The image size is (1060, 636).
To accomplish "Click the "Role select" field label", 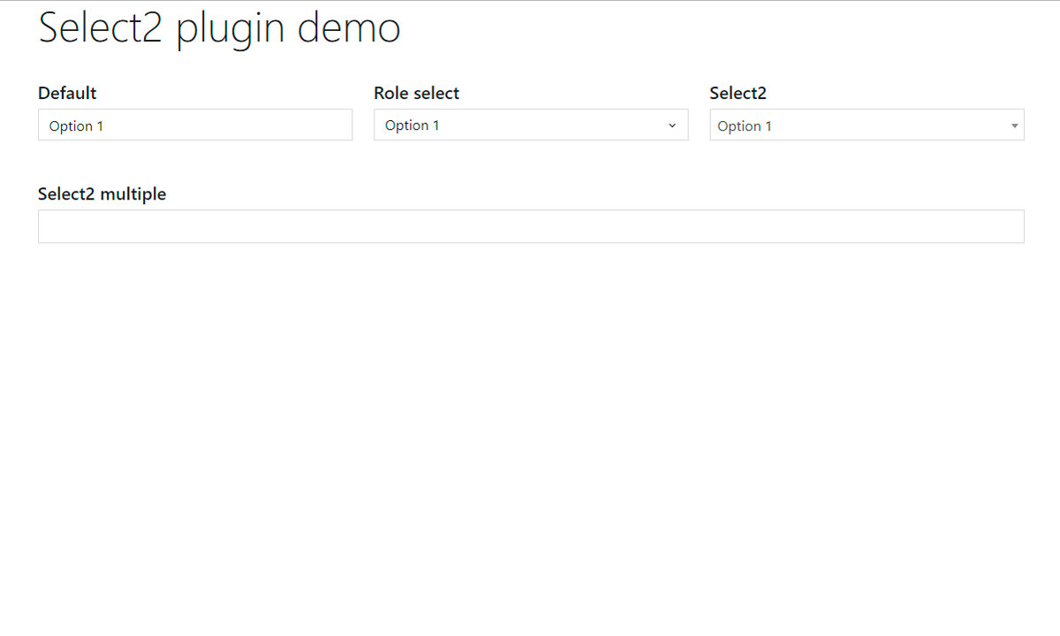I will (417, 93).
